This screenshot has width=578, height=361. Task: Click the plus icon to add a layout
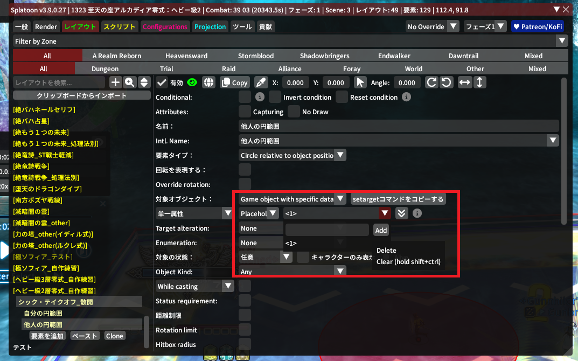pos(115,82)
